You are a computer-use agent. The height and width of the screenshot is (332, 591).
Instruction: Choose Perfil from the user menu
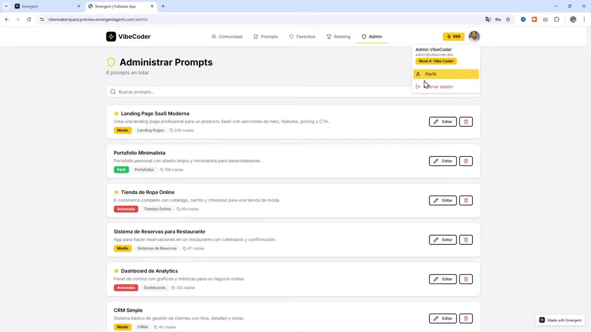[446, 74]
